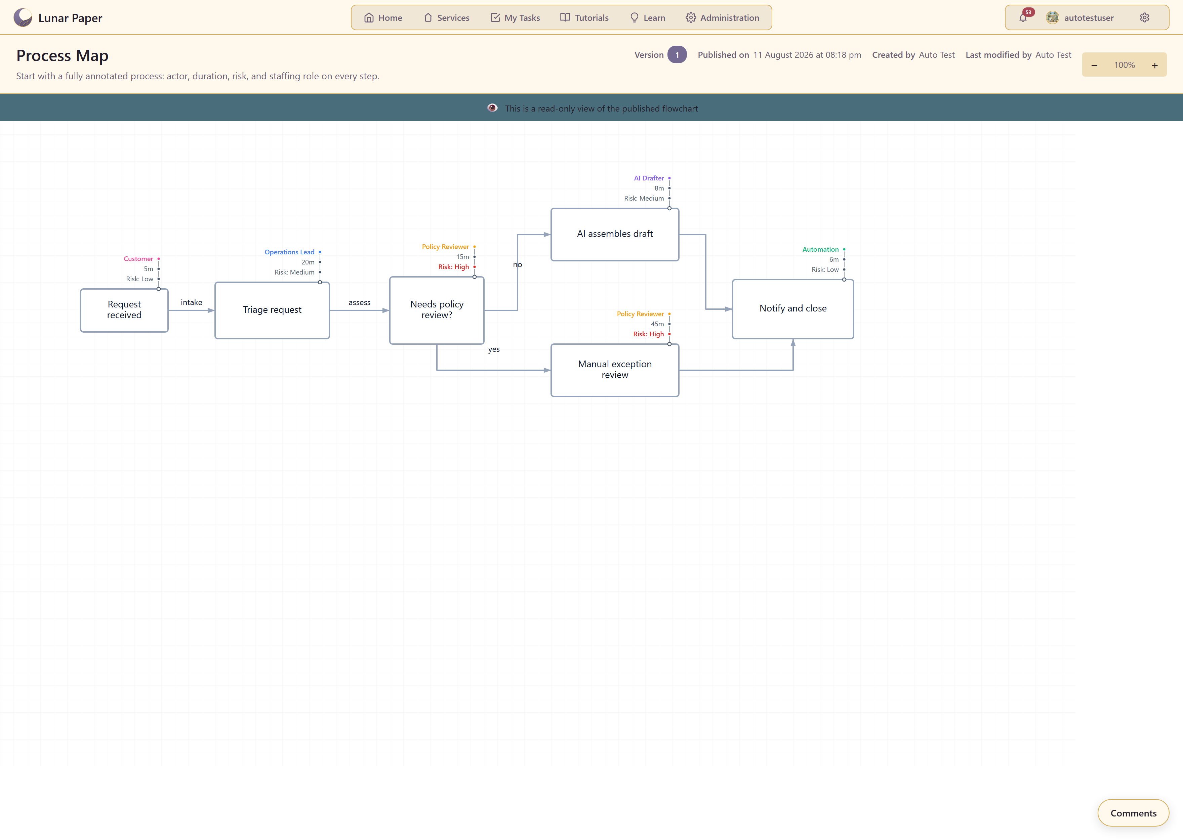Click Risk: Medium above AI assembles draft
The image size is (1183, 840).
coord(644,198)
